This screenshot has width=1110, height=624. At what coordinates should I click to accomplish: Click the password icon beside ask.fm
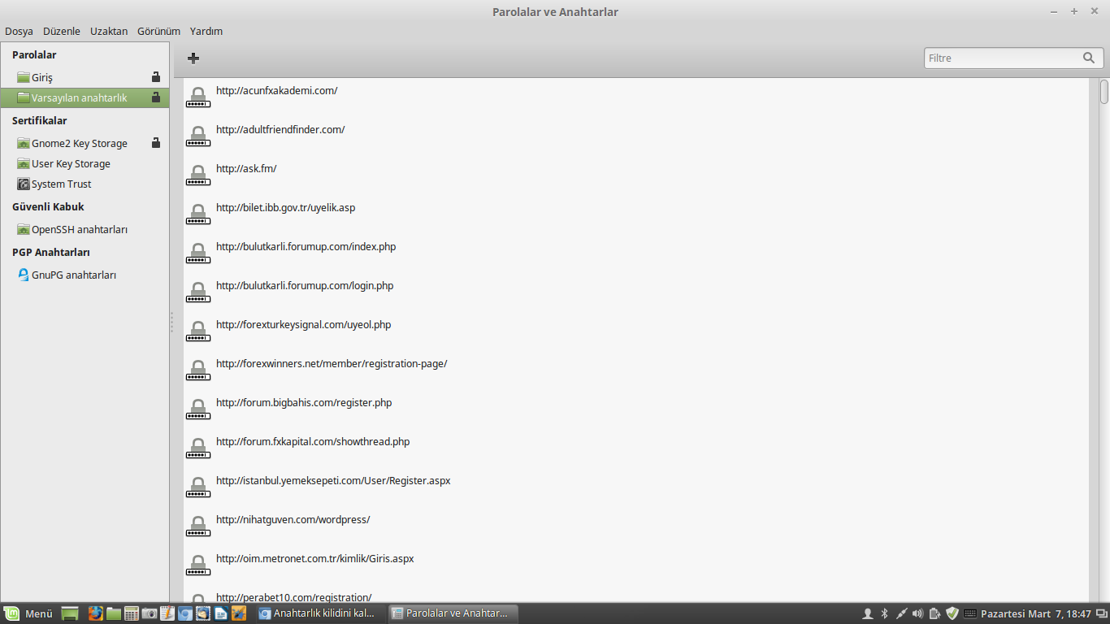pos(198,175)
